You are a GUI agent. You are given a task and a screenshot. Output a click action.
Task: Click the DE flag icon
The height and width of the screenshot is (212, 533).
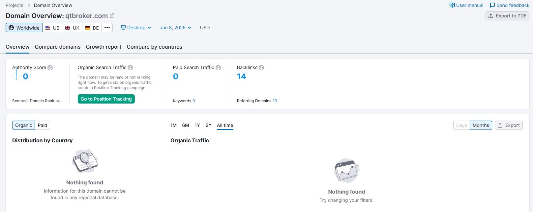coord(88,28)
